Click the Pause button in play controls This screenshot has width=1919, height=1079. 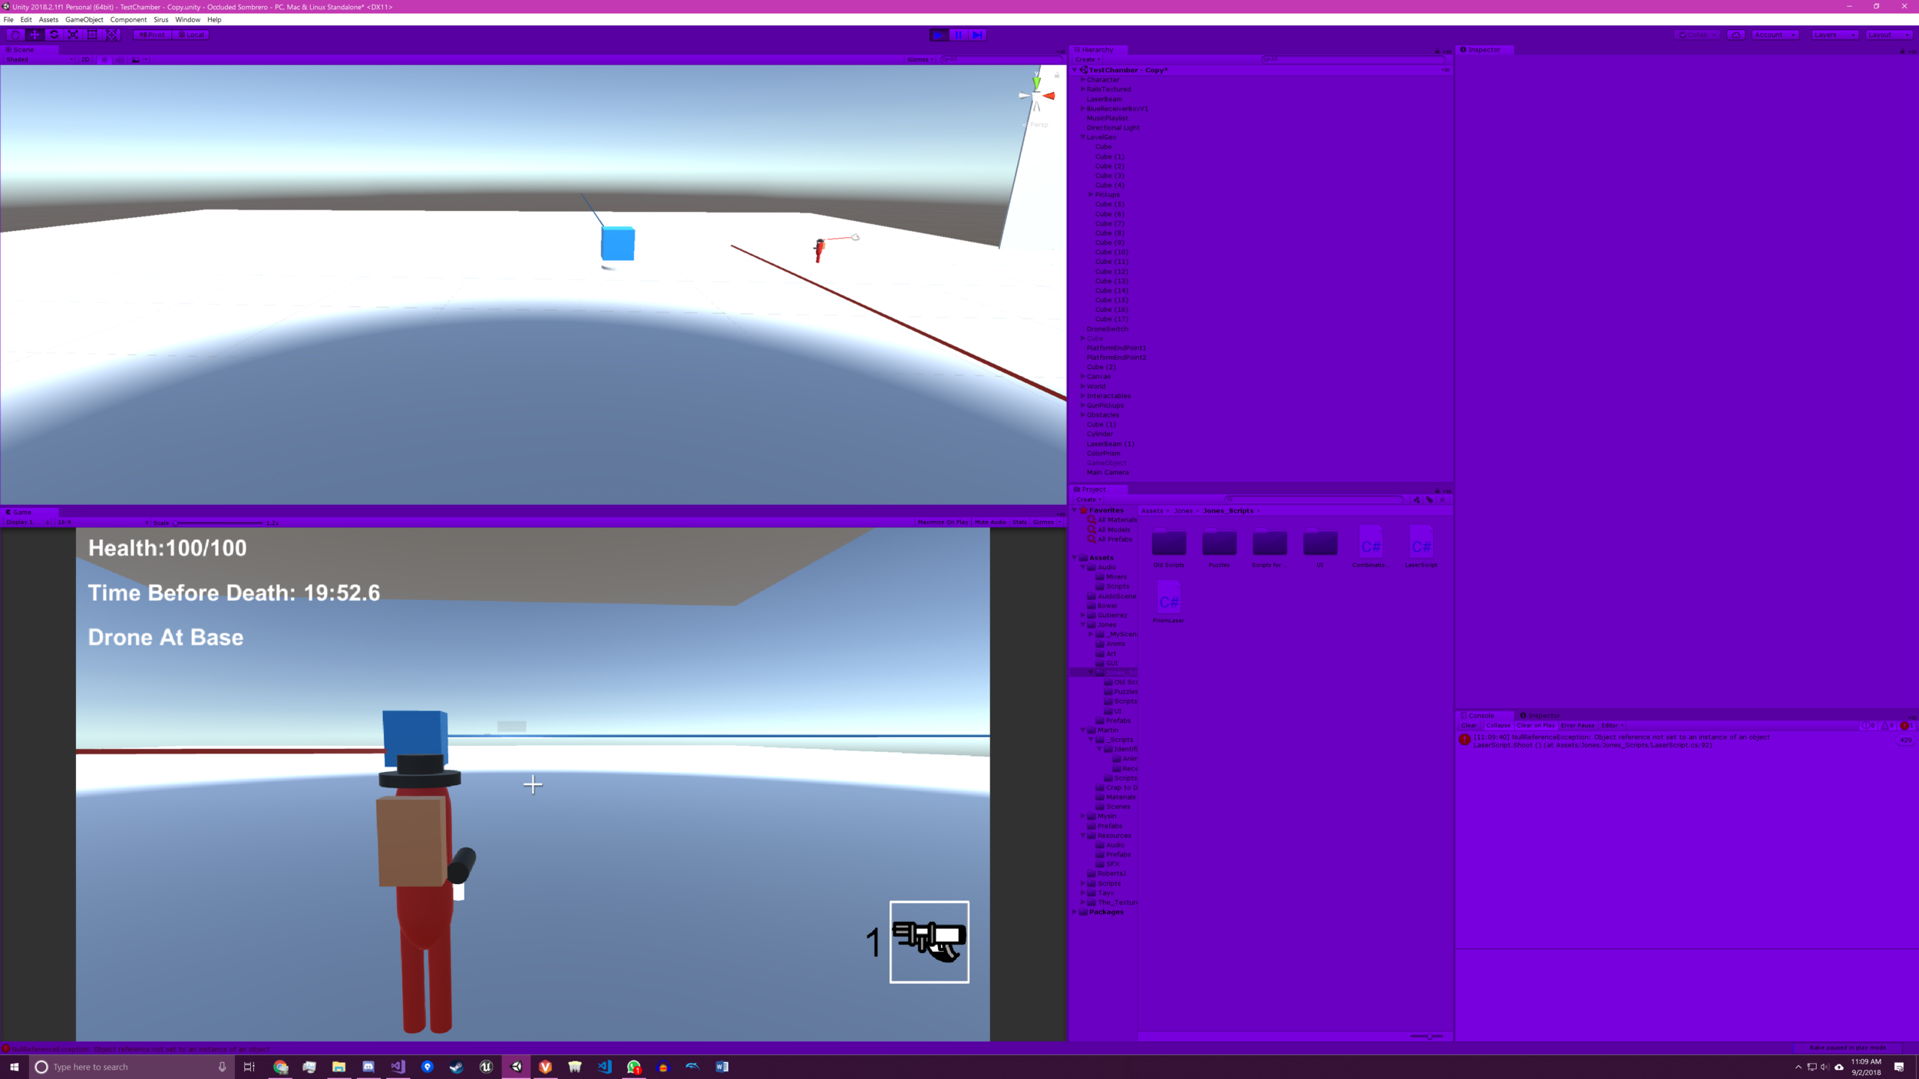tap(958, 35)
